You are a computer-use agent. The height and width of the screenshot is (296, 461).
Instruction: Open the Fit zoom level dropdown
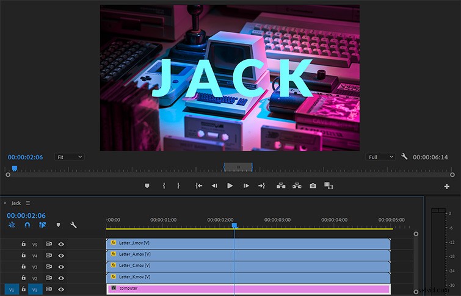[x=70, y=157]
